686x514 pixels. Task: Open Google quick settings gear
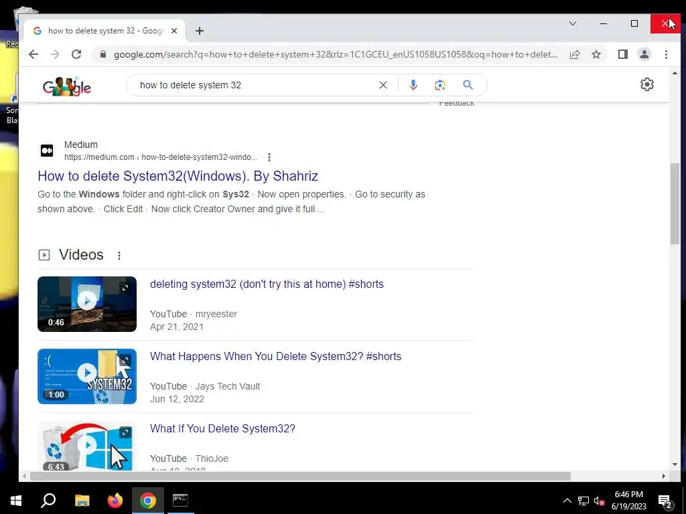pyautogui.click(x=646, y=84)
